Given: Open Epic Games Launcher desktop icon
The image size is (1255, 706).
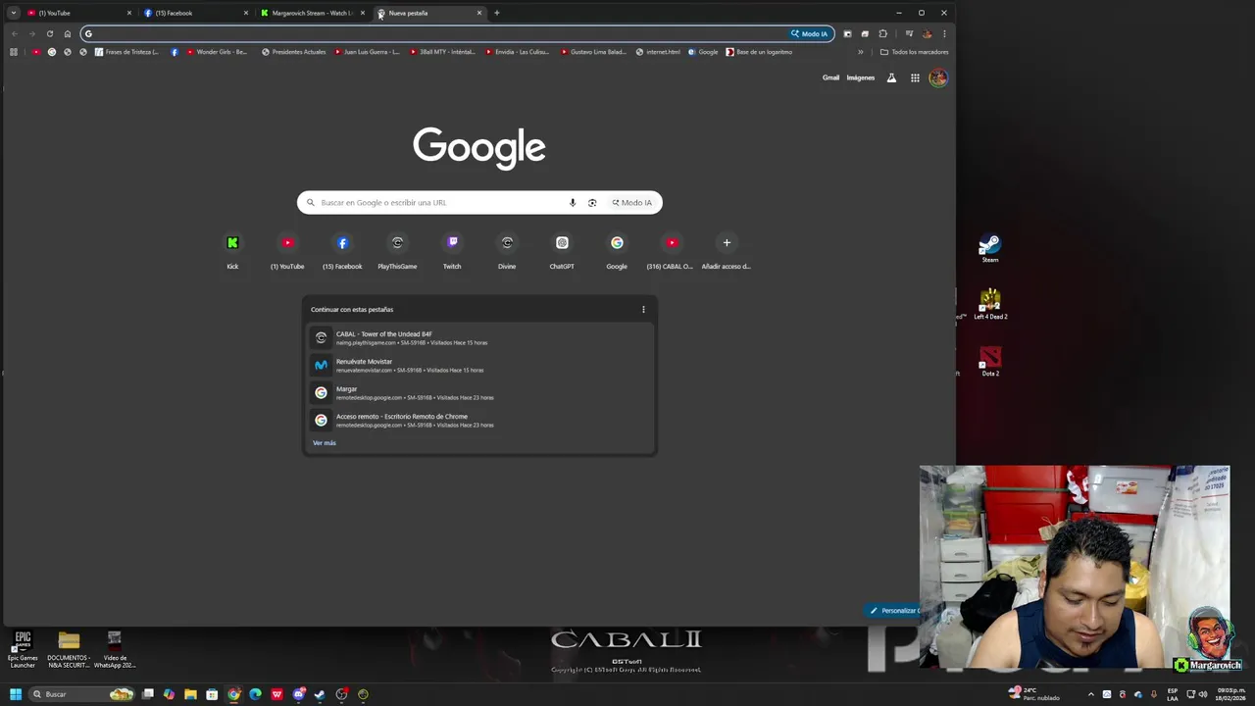Looking at the screenshot, I should [23, 650].
